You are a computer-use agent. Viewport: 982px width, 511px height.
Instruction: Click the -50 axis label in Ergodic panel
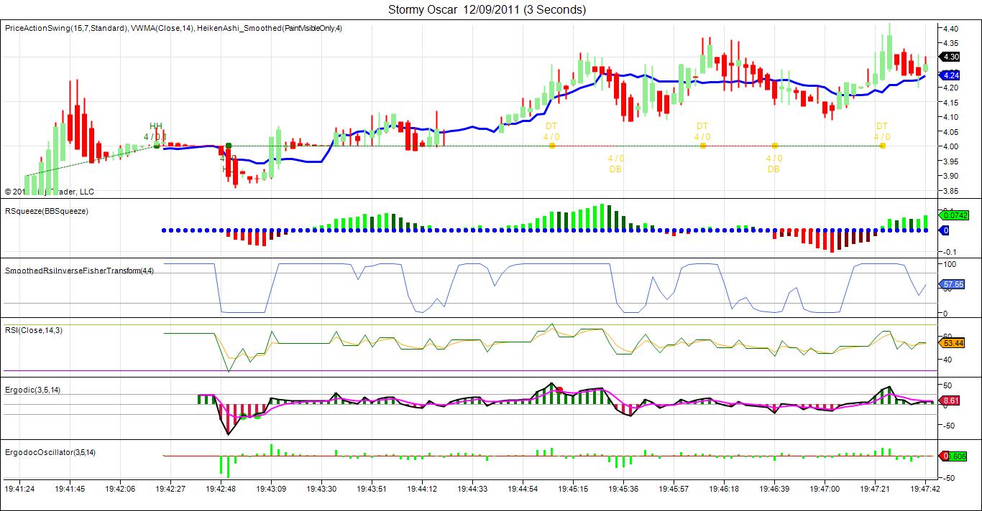tap(948, 426)
